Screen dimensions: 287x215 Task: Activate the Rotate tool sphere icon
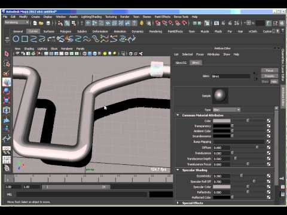7,91
